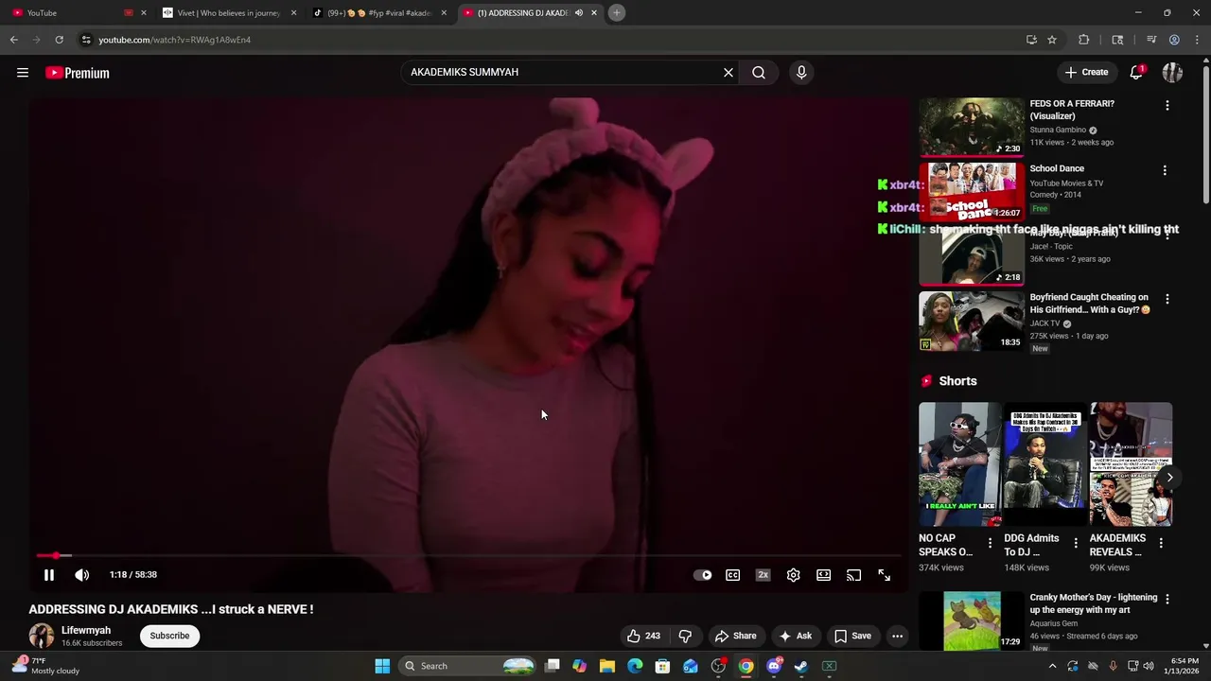Viewport: 1211px width, 681px height.
Task: Open the Ask AI button
Action: (795, 636)
